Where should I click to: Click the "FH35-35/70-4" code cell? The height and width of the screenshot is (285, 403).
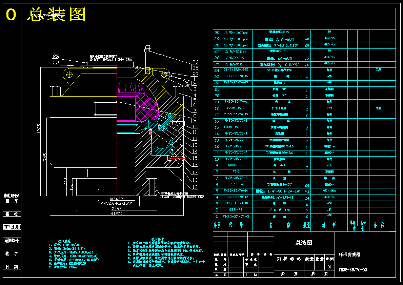(x=236, y=134)
